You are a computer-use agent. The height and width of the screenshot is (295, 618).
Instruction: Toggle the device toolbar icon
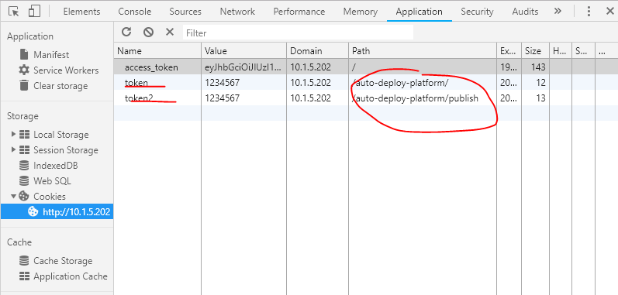[x=35, y=12]
